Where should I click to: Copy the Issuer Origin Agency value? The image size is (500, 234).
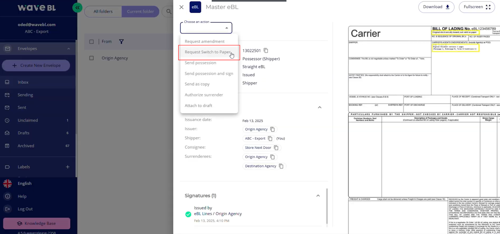[x=272, y=129]
